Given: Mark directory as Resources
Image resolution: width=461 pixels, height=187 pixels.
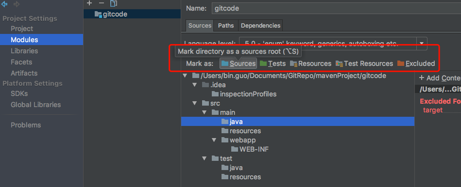Looking at the screenshot, I should click(x=310, y=63).
